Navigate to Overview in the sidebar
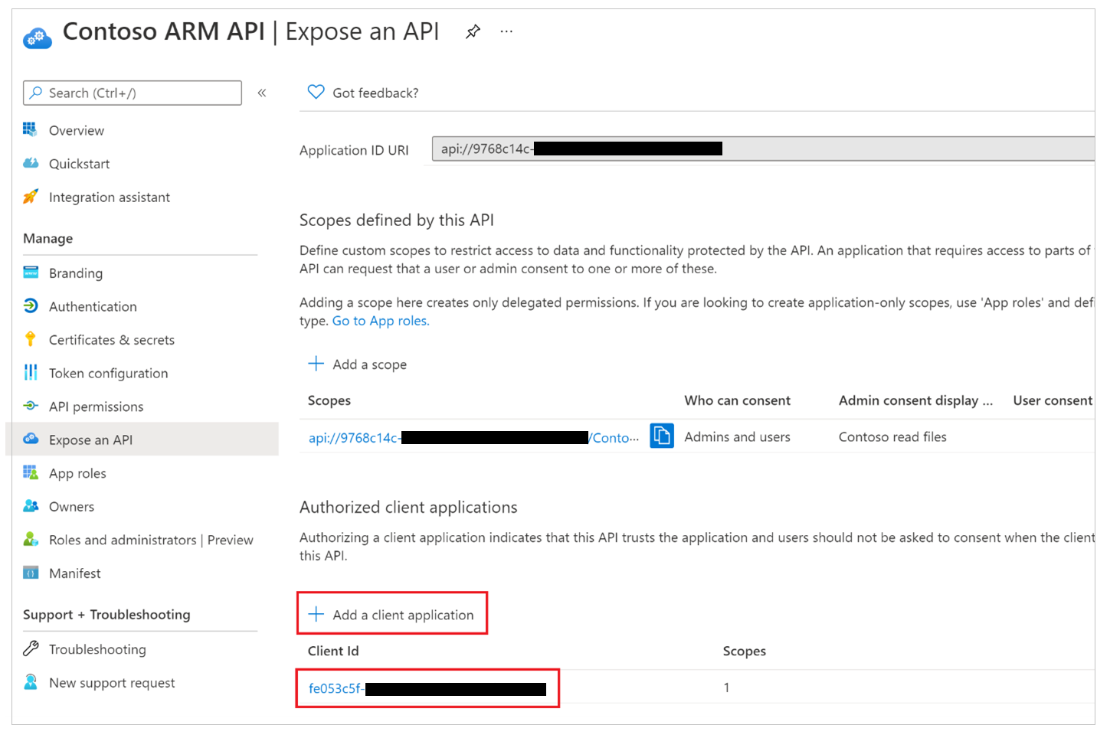This screenshot has height=738, width=1110. tap(76, 130)
